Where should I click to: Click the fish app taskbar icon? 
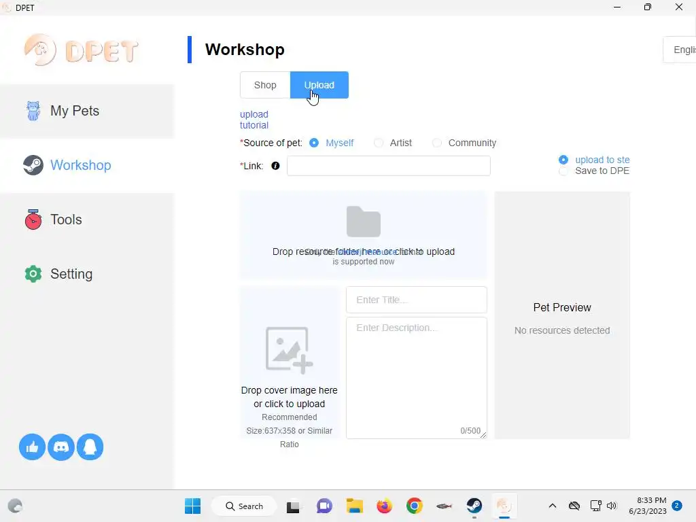(445, 506)
